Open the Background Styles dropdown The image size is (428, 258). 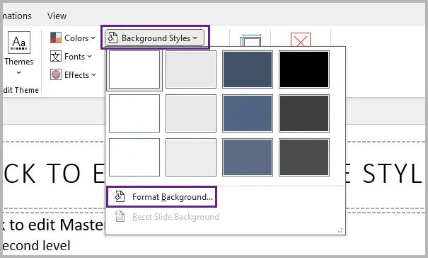[154, 38]
